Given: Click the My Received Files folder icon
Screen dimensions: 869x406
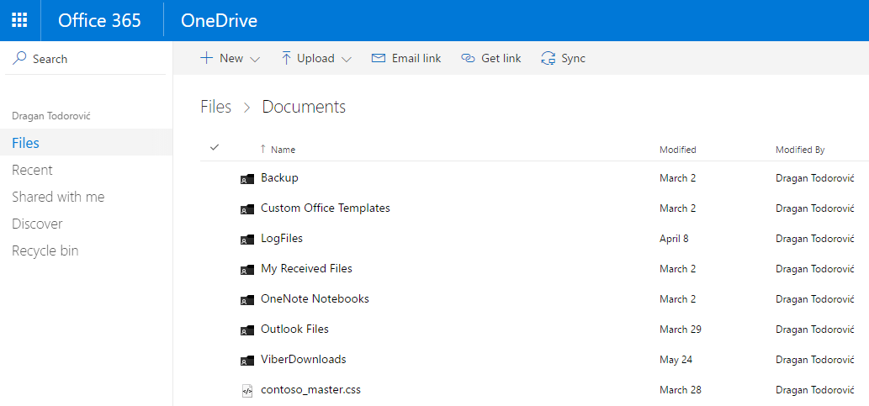Looking at the screenshot, I should tap(247, 270).
